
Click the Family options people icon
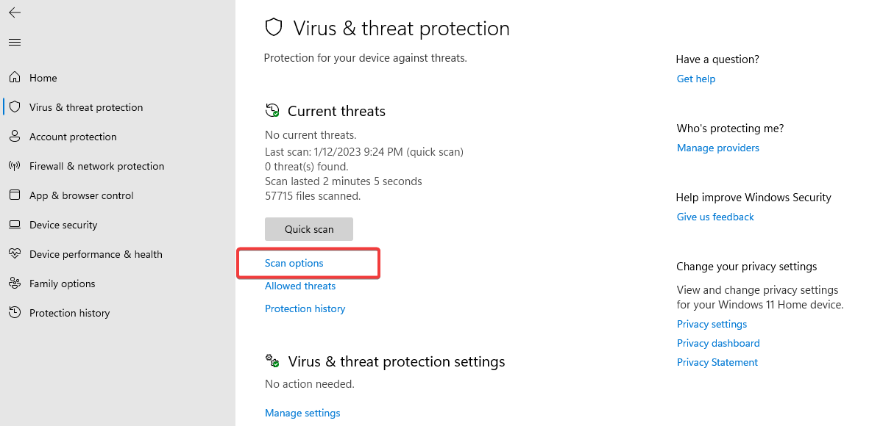click(15, 284)
